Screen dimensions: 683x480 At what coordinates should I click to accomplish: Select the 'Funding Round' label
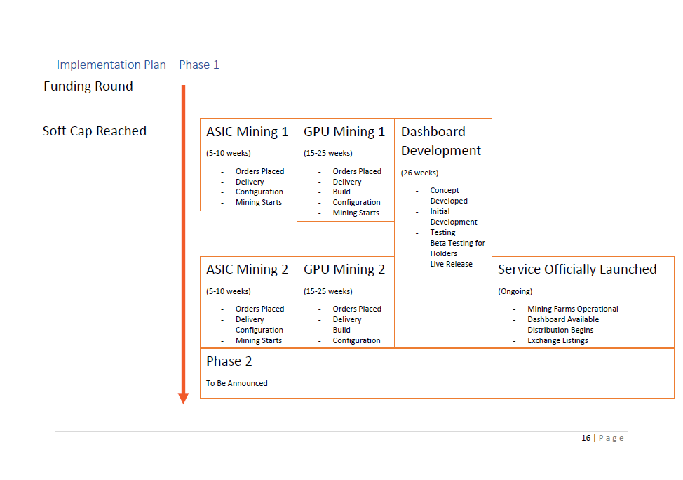pos(88,86)
